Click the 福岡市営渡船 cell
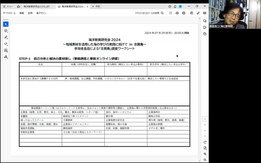Image resolution: width=261 pixels, height=163 pixels. point(41,128)
